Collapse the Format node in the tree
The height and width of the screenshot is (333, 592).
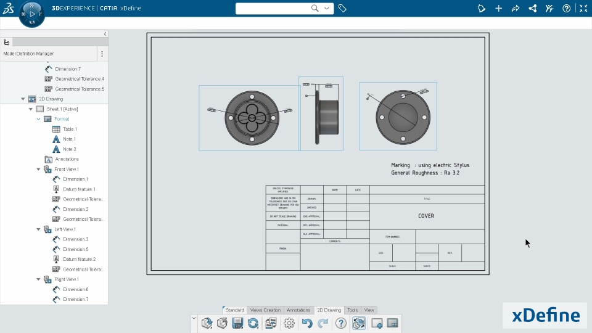pyautogui.click(x=38, y=119)
